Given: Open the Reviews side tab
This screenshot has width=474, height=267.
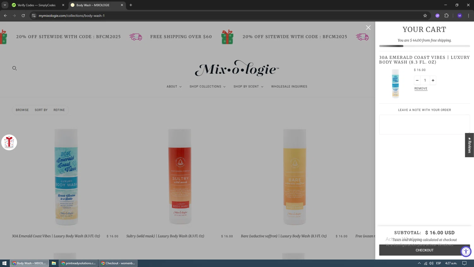Looking at the screenshot, I should (469, 145).
